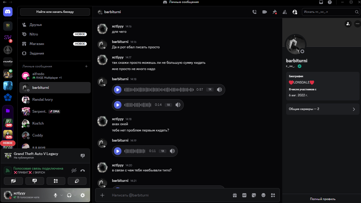Open the Randal Ivory conversation

tap(55, 100)
